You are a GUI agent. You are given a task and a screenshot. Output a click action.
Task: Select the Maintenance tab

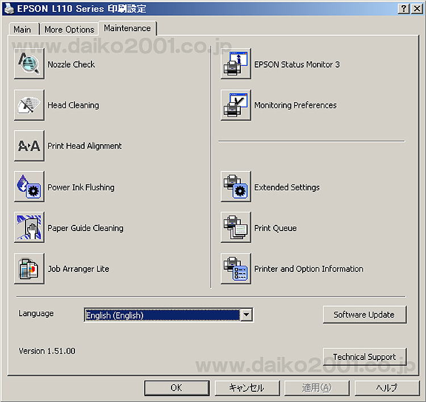(x=127, y=28)
